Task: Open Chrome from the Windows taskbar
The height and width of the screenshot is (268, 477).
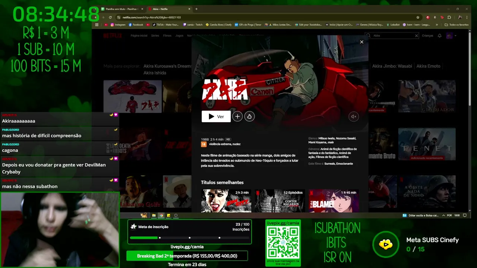Action: tap(161, 216)
